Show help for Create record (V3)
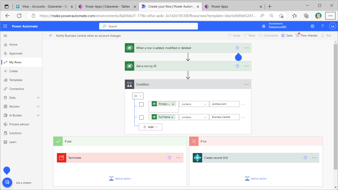The height and width of the screenshot is (190, 338). 305,158
